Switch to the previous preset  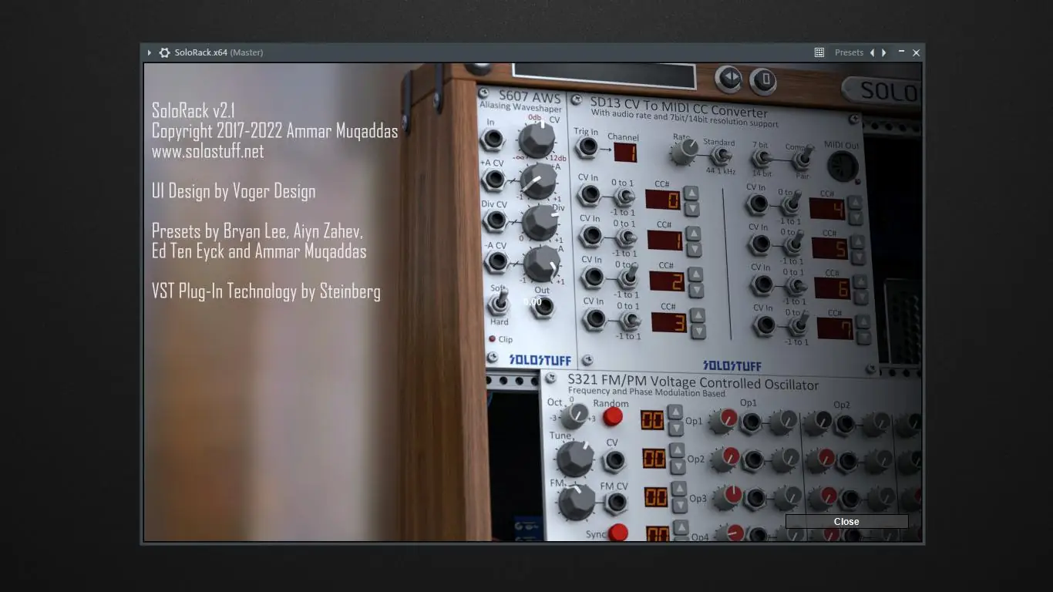[x=872, y=52]
